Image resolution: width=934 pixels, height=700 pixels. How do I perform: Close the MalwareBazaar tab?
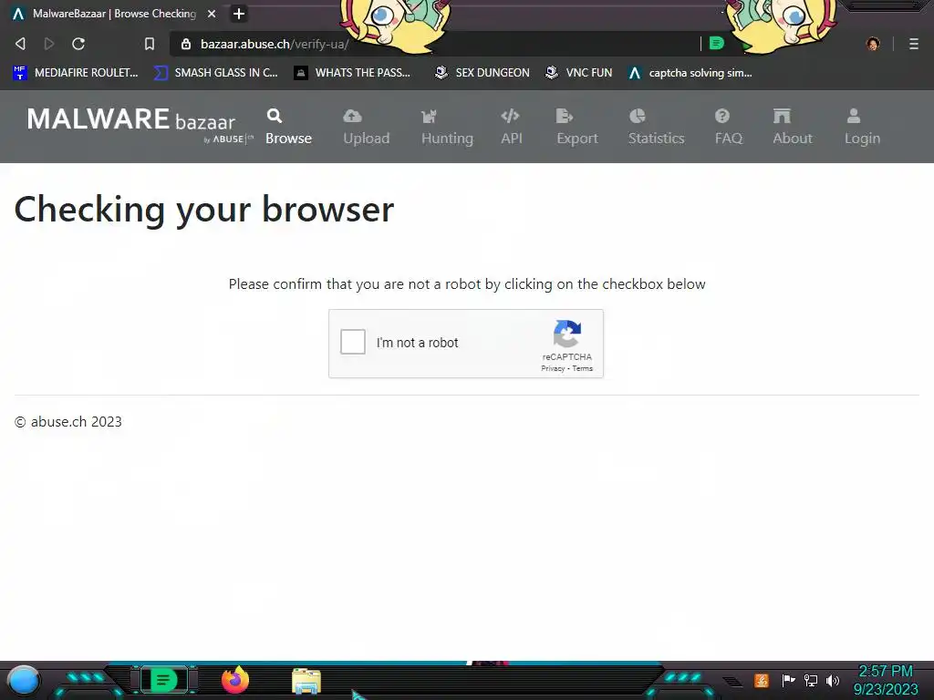coord(212,14)
